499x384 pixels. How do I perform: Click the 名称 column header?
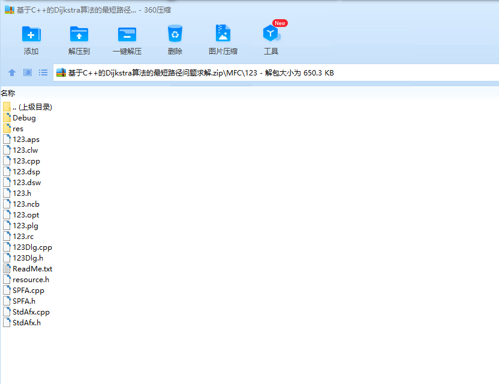click(8, 93)
